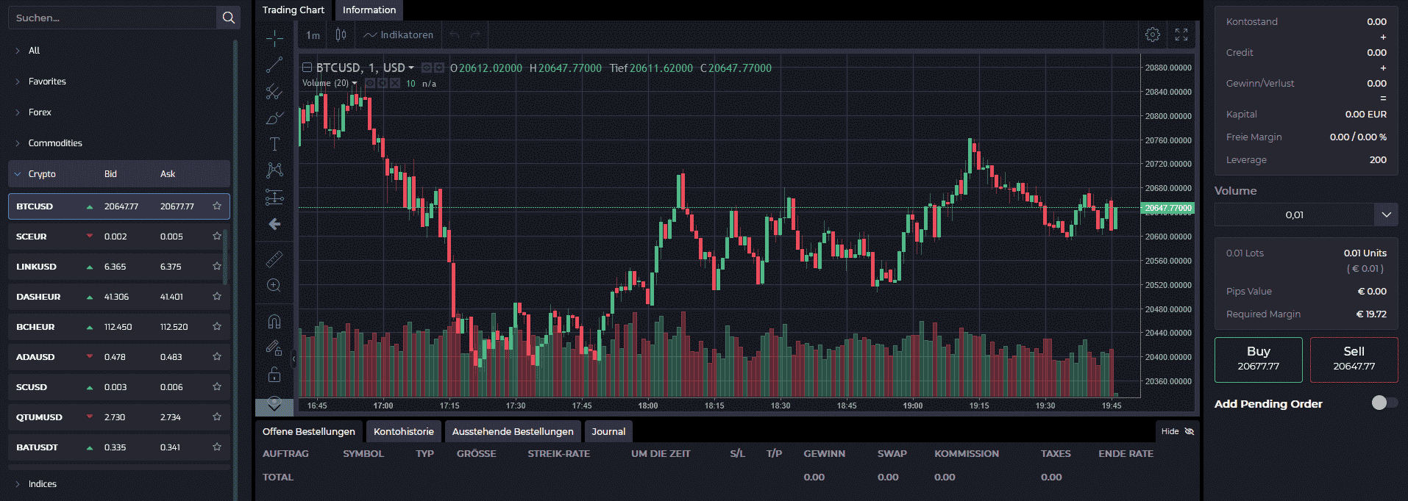1408x501 pixels.
Task: Click in the Suchen search field
Action: pyautogui.click(x=112, y=18)
